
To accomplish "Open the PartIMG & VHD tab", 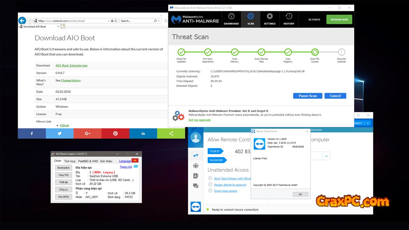I will coord(88,161).
